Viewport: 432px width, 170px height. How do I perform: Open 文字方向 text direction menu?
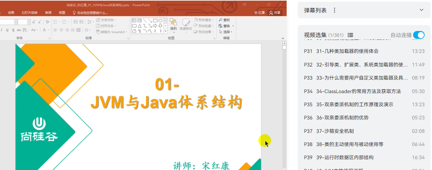click(x=106, y=20)
